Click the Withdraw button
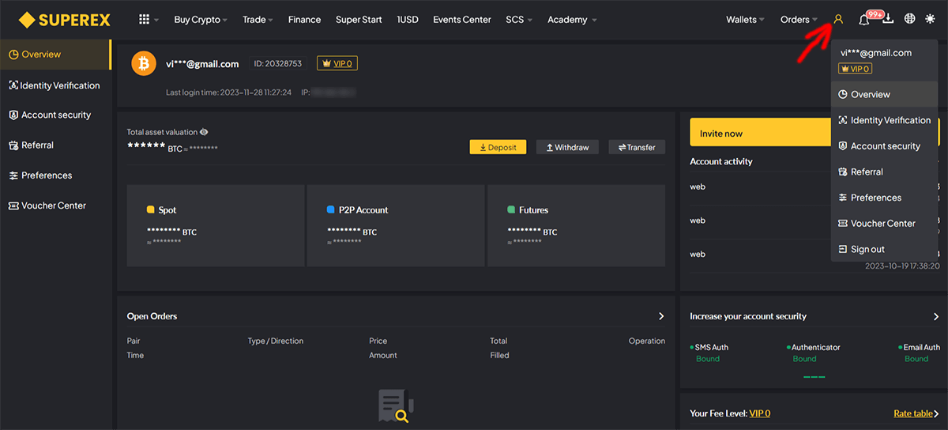The image size is (948, 430). pyautogui.click(x=567, y=147)
